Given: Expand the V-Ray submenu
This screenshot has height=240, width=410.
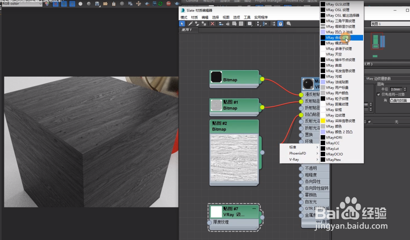Looking at the screenshot, I should (300, 159).
